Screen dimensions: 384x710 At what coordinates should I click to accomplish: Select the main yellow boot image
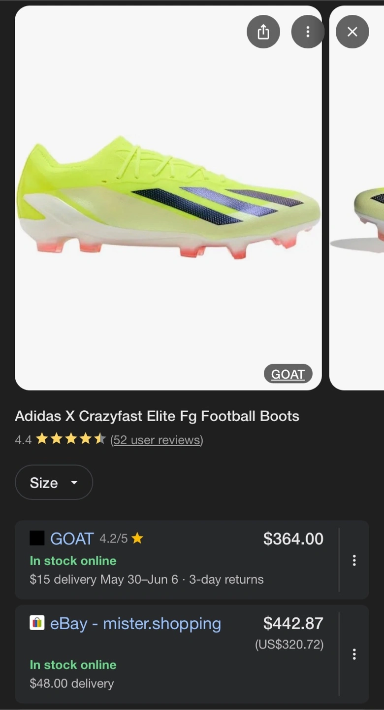pos(168,197)
